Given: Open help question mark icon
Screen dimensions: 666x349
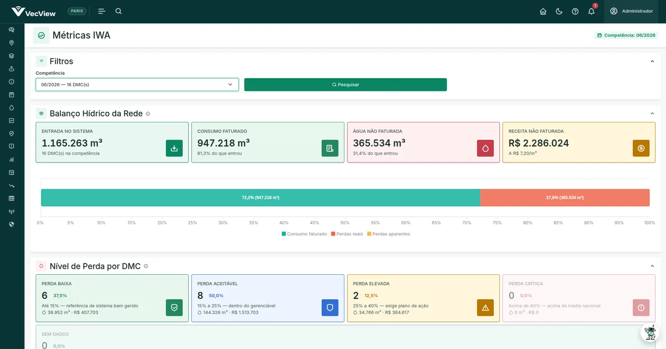Looking at the screenshot, I should [x=575, y=11].
